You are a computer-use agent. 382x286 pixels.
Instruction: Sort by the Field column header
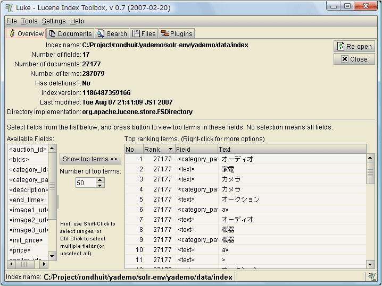pos(196,149)
